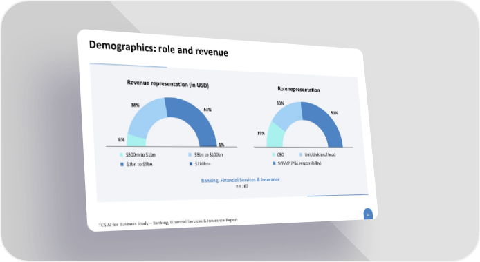Click the Banking, Financial Services & Insurance caption

[x=240, y=180]
